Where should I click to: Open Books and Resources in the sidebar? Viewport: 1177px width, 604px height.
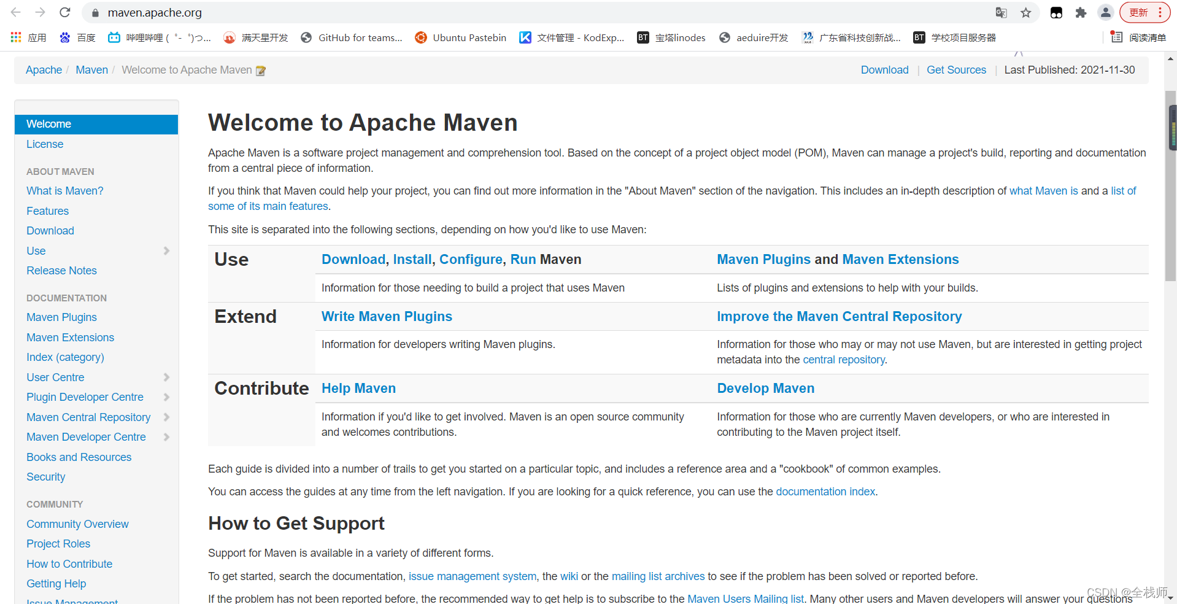(79, 457)
